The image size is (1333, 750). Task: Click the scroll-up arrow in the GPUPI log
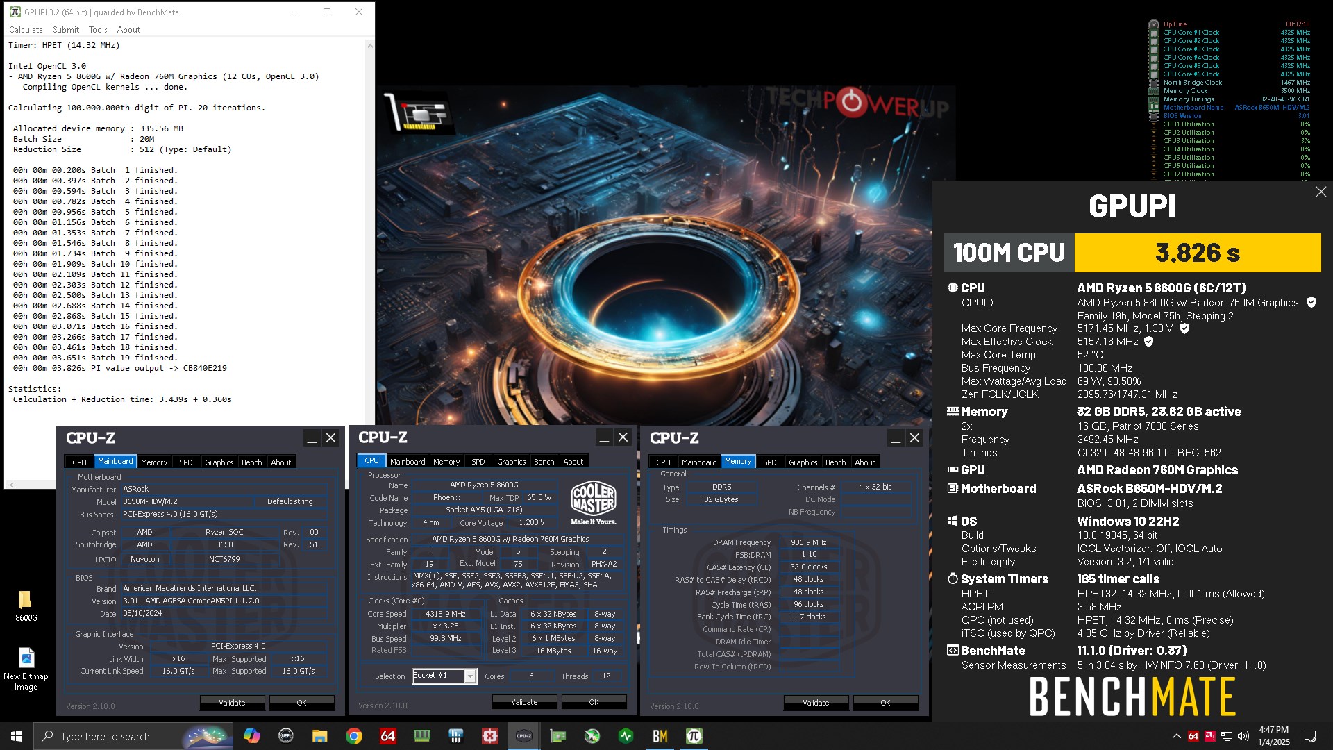point(370,46)
